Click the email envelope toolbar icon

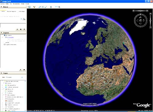[56, 7]
